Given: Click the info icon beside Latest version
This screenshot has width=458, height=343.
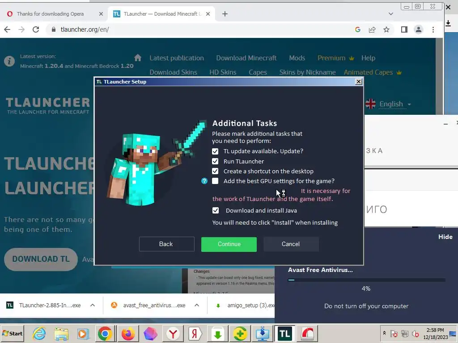Looking at the screenshot, I should coord(9,61).
